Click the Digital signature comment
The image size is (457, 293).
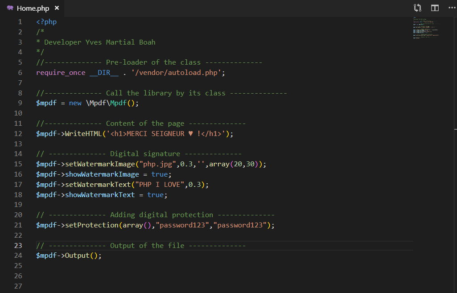139,154
